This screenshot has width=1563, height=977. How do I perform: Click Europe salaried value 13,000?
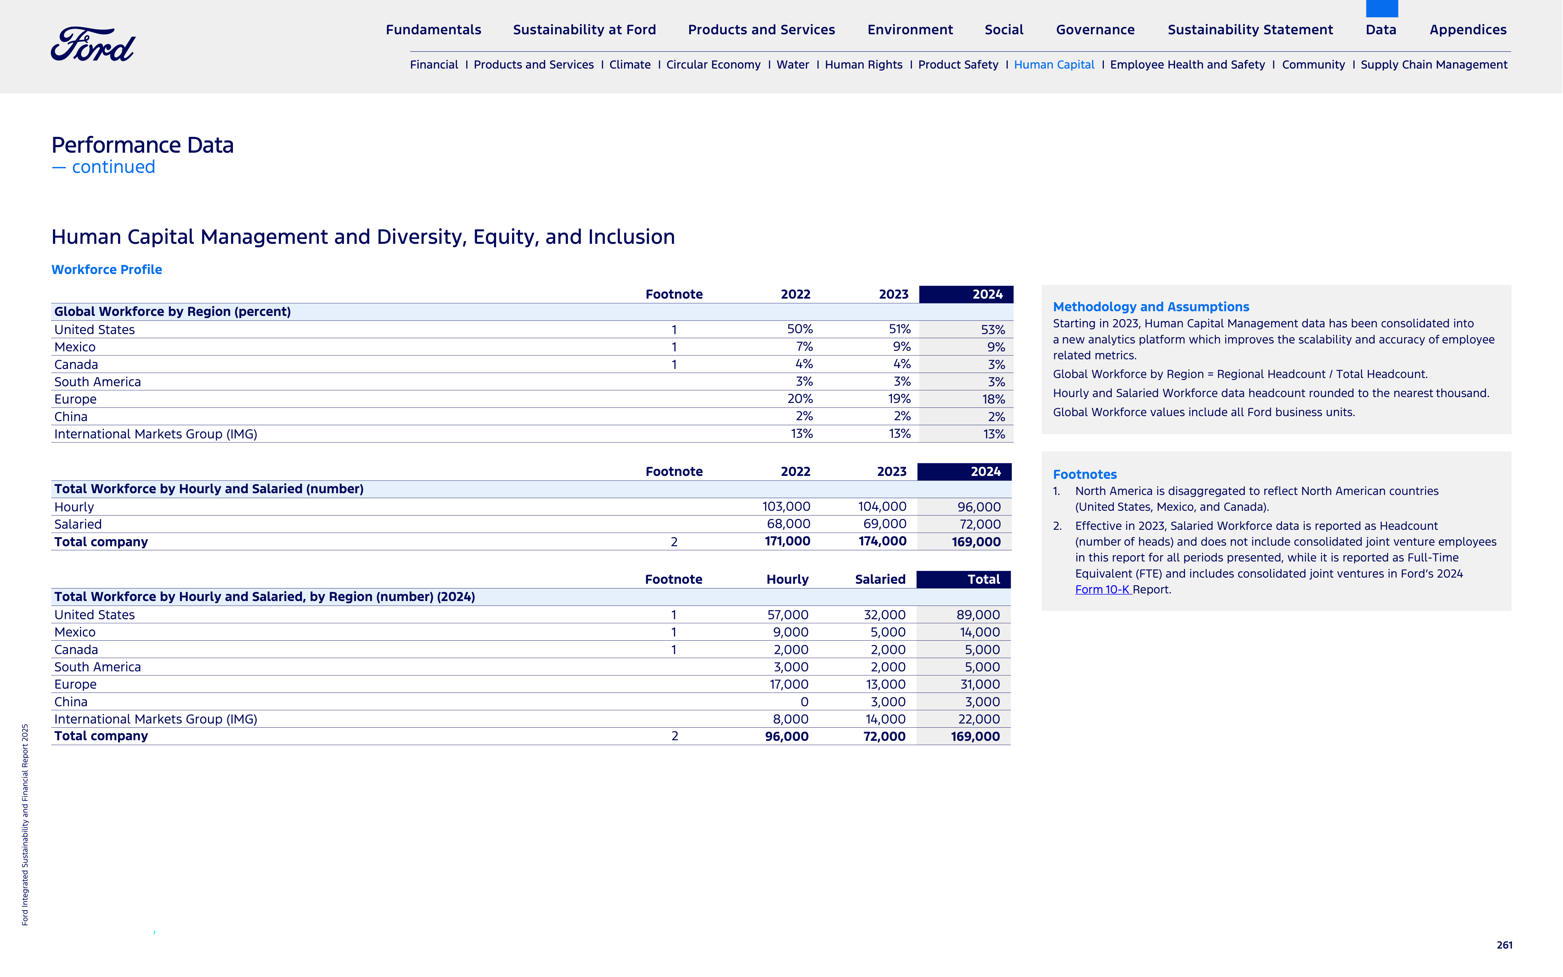[x=885, y=684]
